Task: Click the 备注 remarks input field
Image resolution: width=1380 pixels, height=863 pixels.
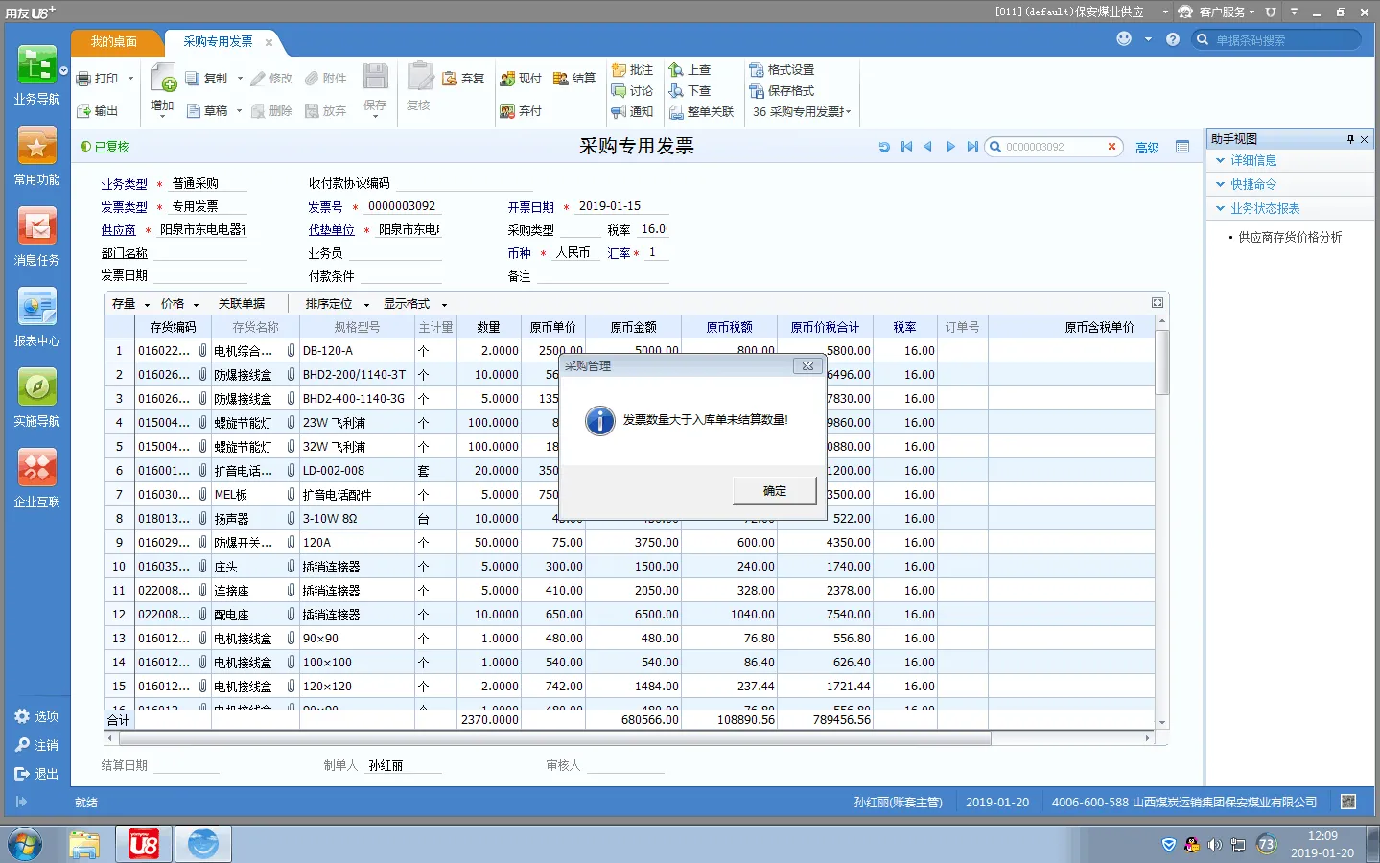Action: point(601,276)
